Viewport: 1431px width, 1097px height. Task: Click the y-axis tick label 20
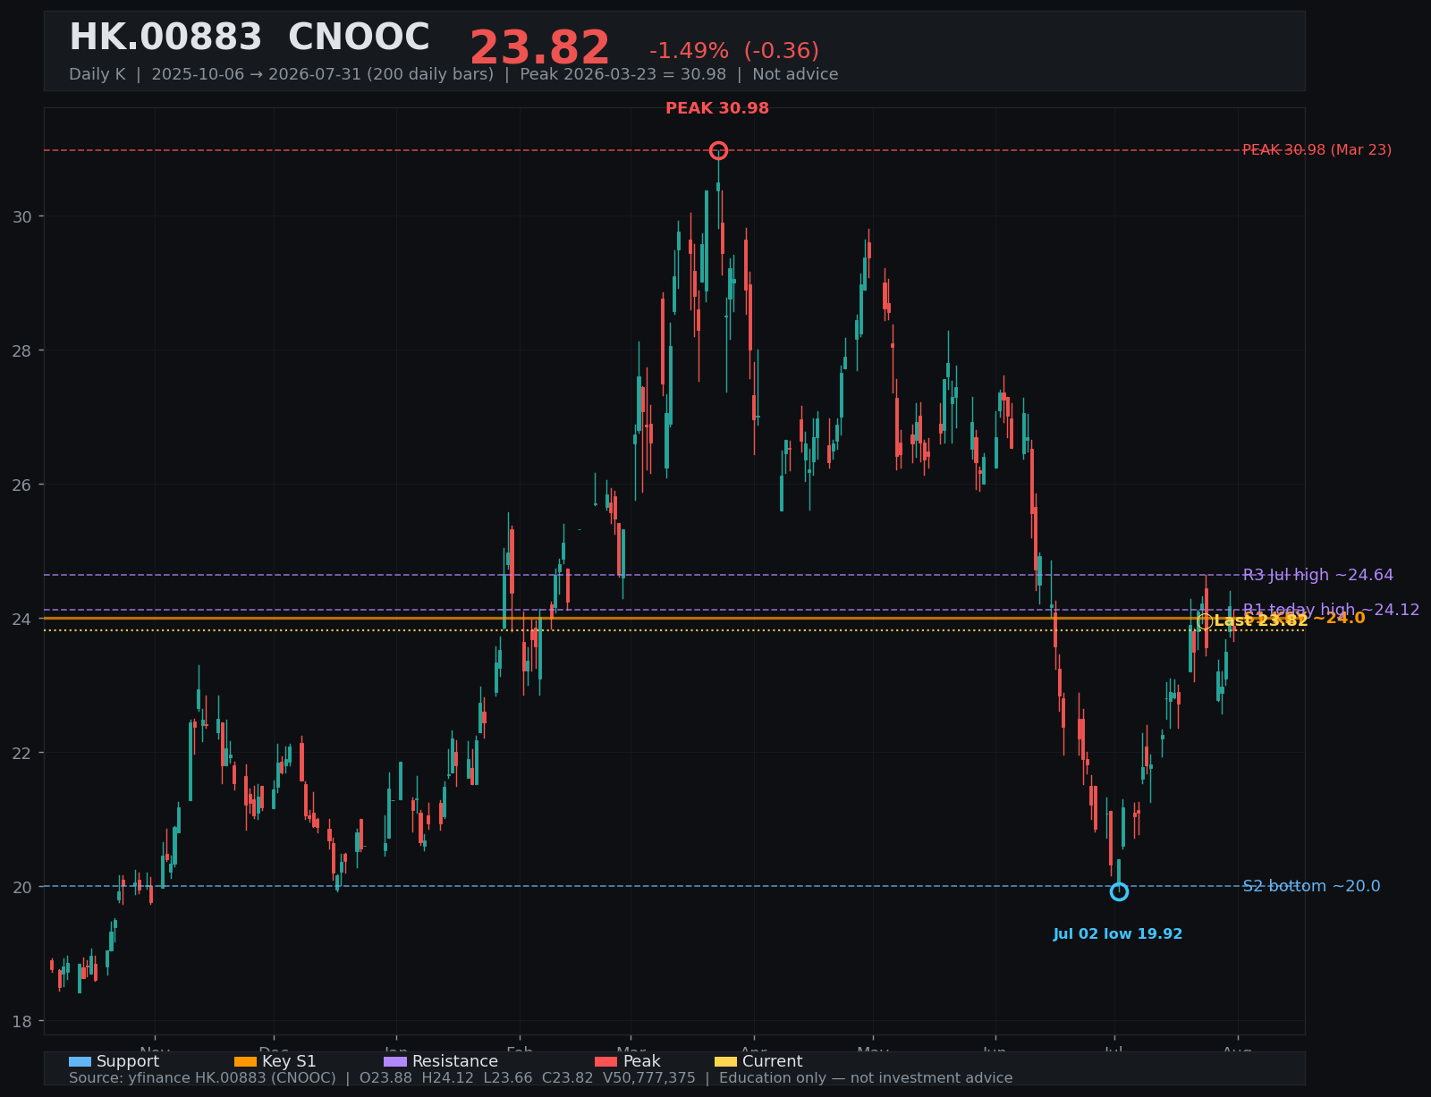[x=21, y=887]
